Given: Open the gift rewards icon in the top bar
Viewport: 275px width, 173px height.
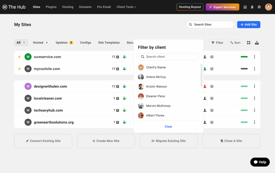Looking at the screenshot, I should click(245, 7).
